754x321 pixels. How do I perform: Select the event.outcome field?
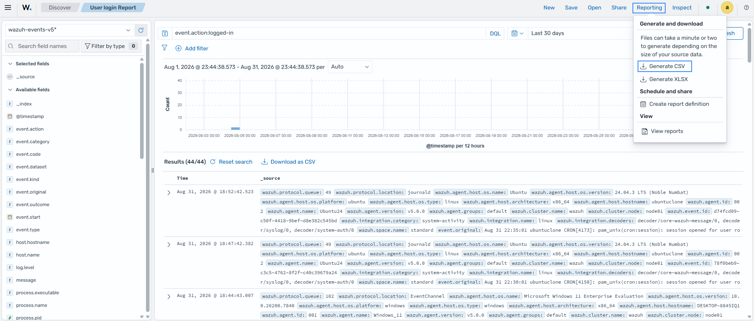click(x=33, y=205)
